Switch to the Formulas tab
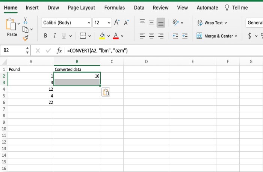This screenshot has height=172, width=263. pos(115,7)
